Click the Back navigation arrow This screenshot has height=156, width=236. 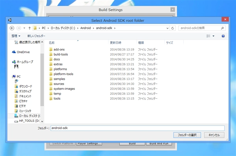12,28
